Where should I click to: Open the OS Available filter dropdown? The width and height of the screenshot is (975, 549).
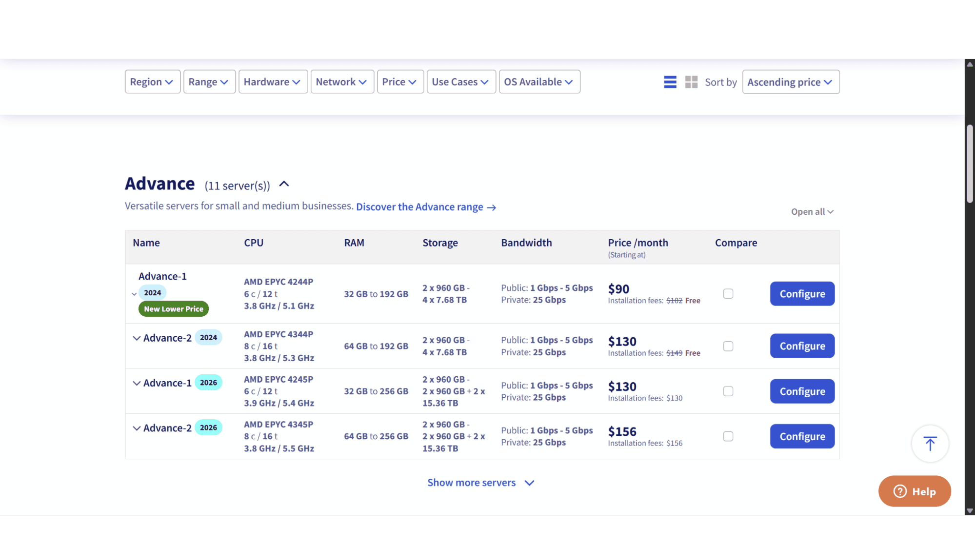539,82
